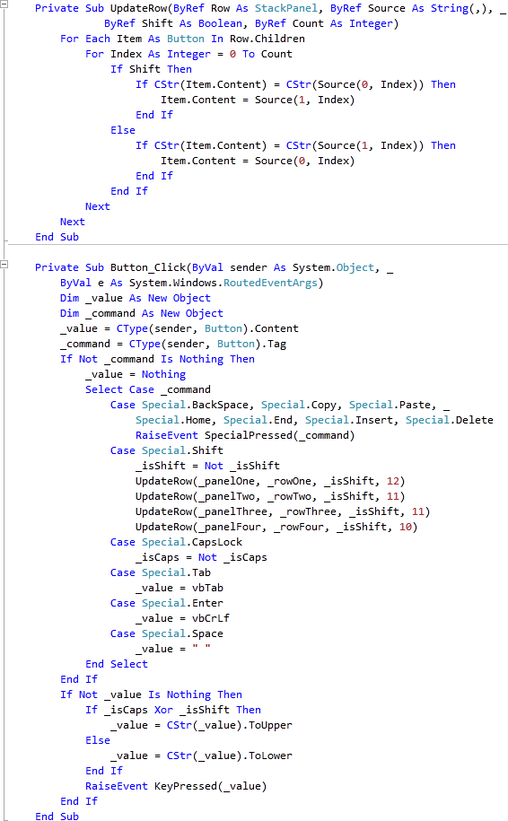
Task: Click 'CStr(Source(1, Index))' comparison
Action: click(x=355, y=145)
